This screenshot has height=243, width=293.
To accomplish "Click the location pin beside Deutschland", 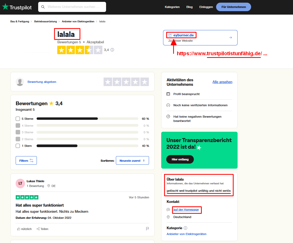I will pyautogui.click(x=168, y=217).
